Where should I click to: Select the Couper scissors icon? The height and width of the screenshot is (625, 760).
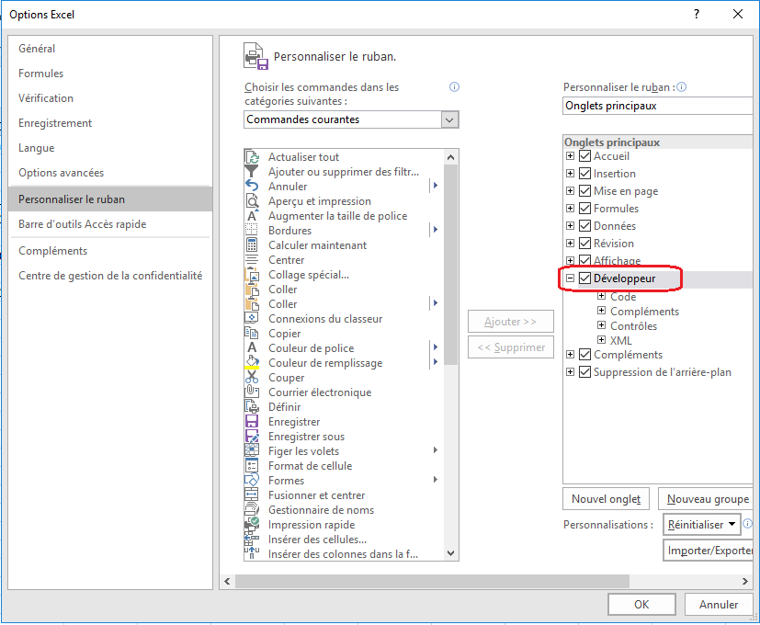(252, 378)
